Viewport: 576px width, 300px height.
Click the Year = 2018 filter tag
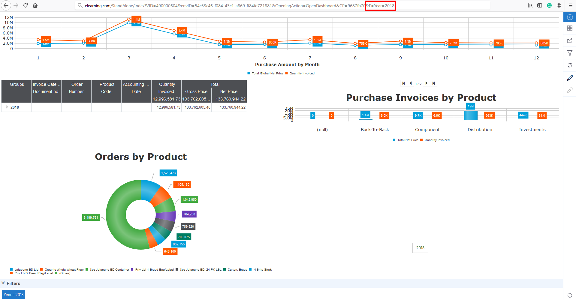[x=14, y=295]
